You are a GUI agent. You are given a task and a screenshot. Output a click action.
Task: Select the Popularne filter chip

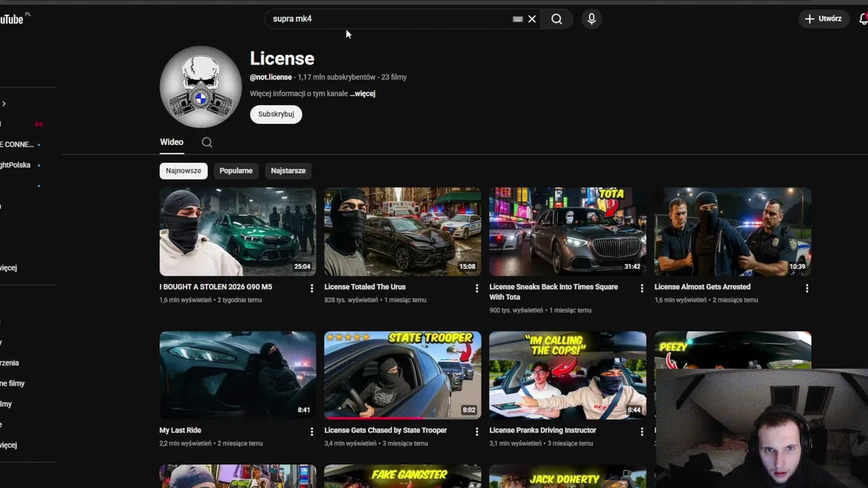pos(236,171)
